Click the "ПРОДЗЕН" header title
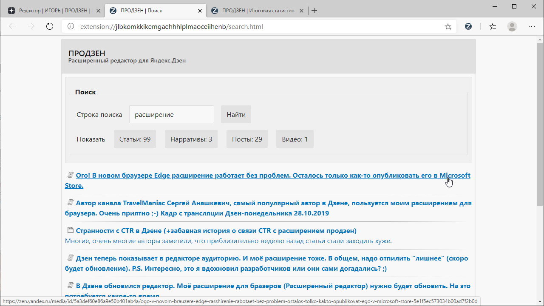Image resolution: width=544 pixels, height=306 pixels. tap(87, 53)
